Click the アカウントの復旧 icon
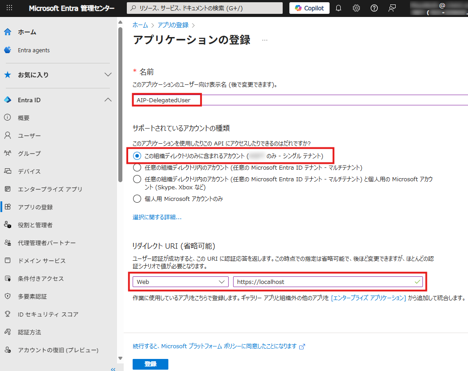Viewport: 468px width, 371px height. (8, 350)
